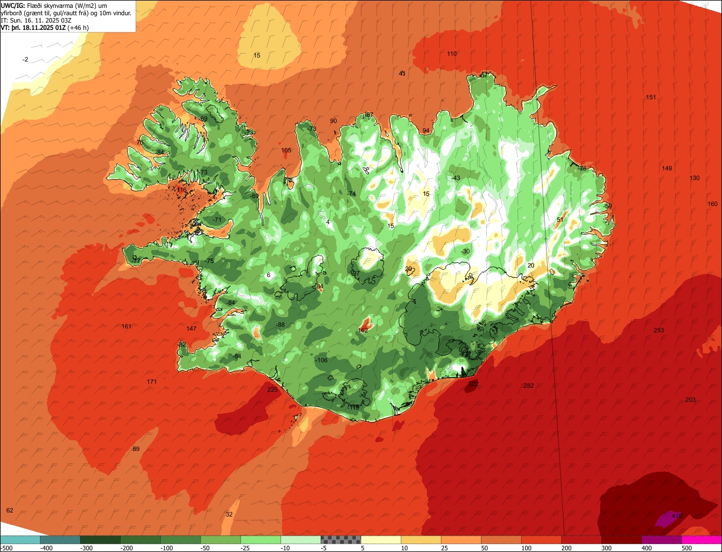Click the teal swatch labeled -500
This screenshot has width=722, height=552.
pyautogui.click(x=20, y=540)
